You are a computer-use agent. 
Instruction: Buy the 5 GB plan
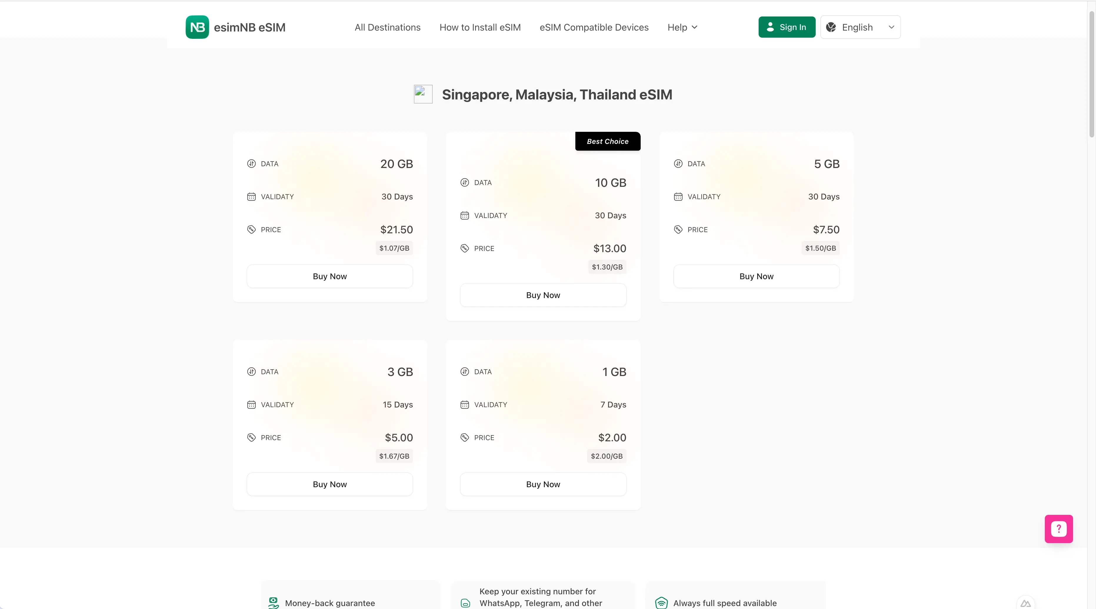click(x=757, y=276)
